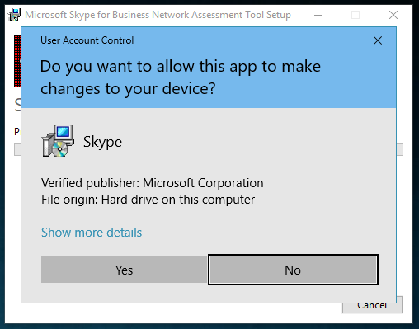Click the greyed maximize button of Setup
The image size is (419, 329).
pos(355,15)
